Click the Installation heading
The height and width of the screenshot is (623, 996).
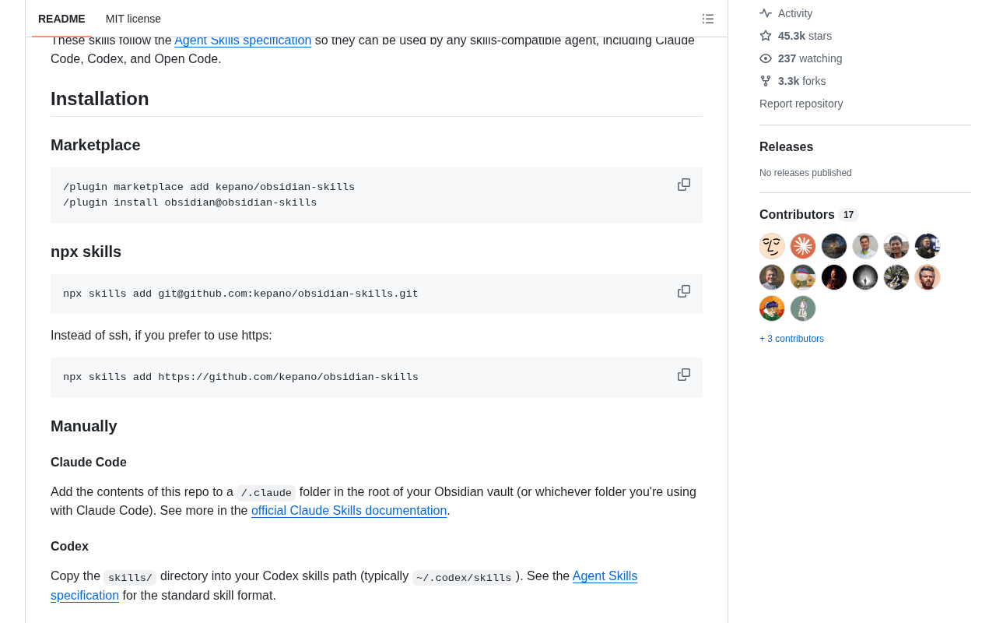click(x=100, y=99)
